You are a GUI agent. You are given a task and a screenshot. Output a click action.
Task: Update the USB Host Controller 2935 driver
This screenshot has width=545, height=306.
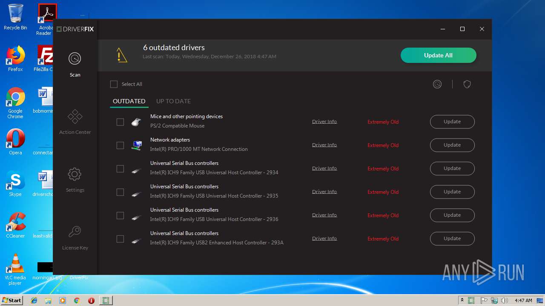click(x=452, y=192)
